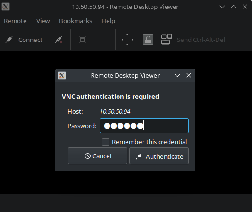Click the Remote Desktop Viewer dialog app icon
Viewport: 252px width, 212px height.
click(x=62, y=75)
